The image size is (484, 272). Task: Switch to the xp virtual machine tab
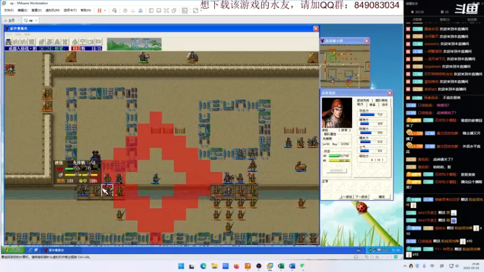coord(31,21)
